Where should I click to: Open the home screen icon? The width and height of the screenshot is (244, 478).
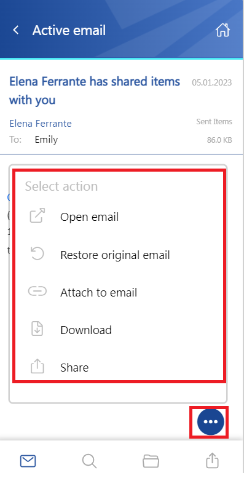coord(222,30)
